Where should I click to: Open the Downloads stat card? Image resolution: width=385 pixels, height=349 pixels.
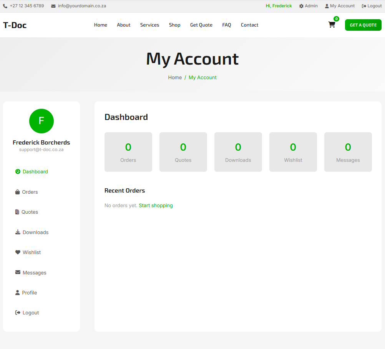238,152
